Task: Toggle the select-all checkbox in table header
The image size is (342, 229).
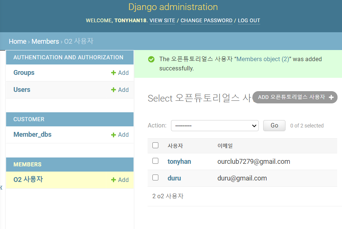Action: click(x=155, y=145)
